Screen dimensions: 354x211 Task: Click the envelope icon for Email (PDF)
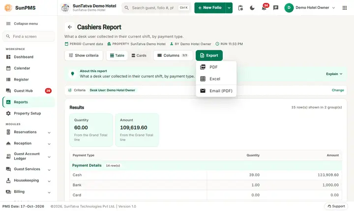(x=203, y=91)
